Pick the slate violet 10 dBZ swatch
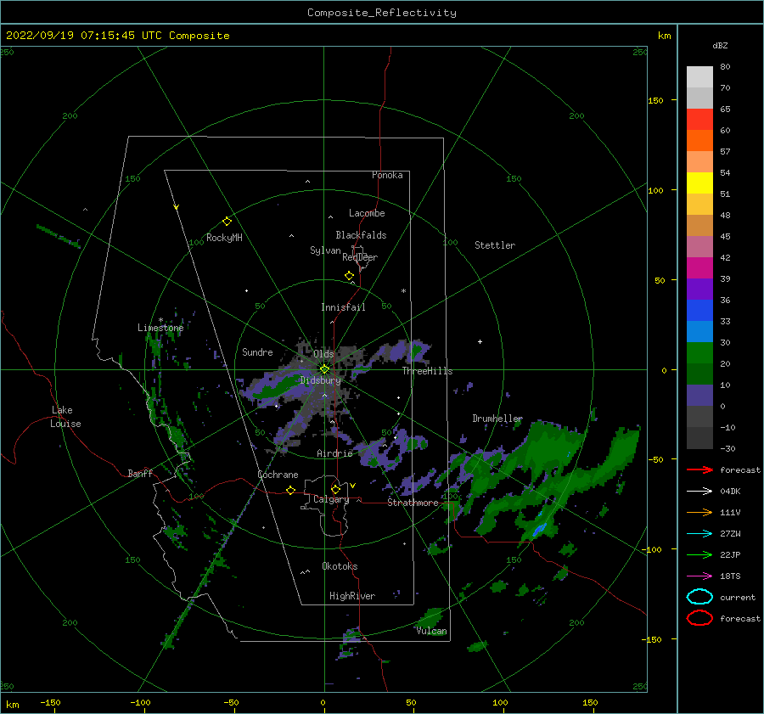The image size is (764, 714). click(x=699, y=396)
